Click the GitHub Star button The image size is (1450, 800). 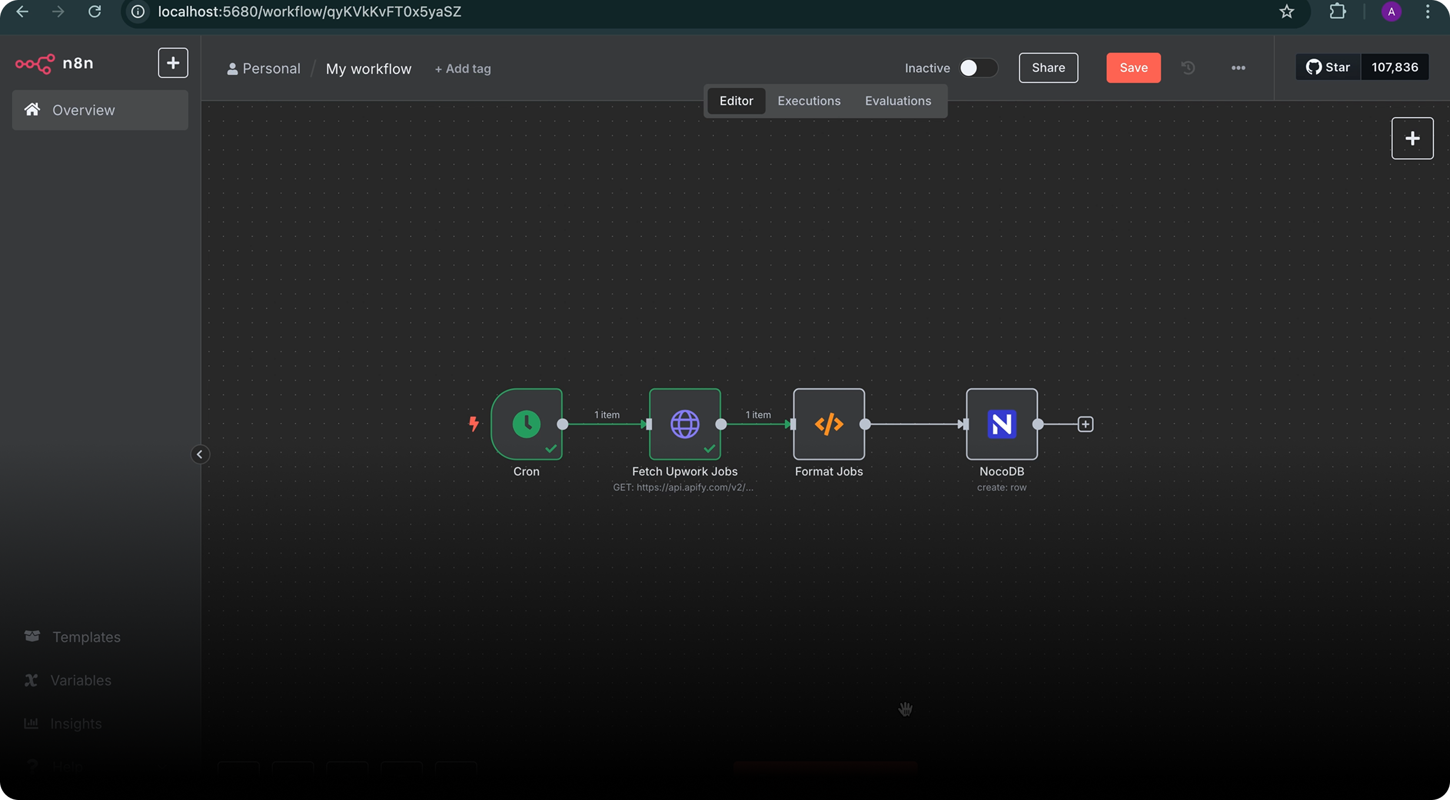tap(1328, 67)
